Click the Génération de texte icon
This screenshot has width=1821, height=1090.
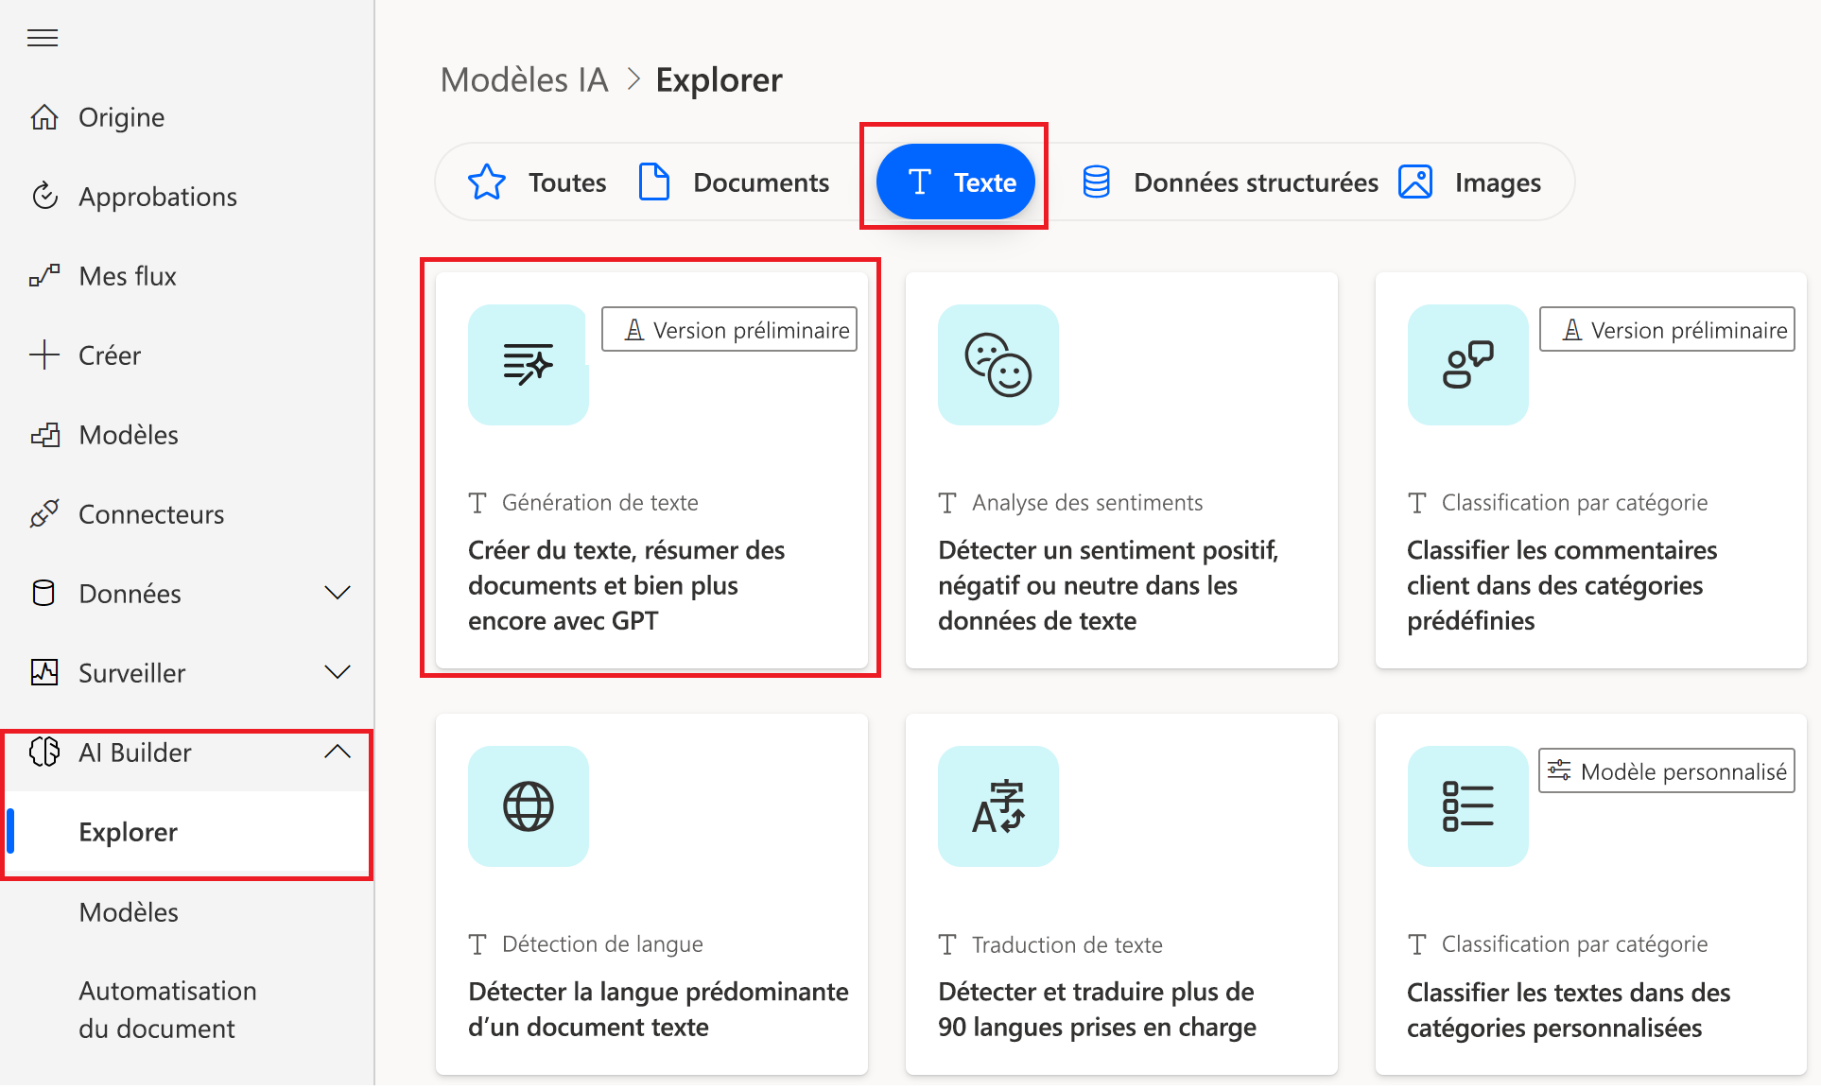click(527, 365)
